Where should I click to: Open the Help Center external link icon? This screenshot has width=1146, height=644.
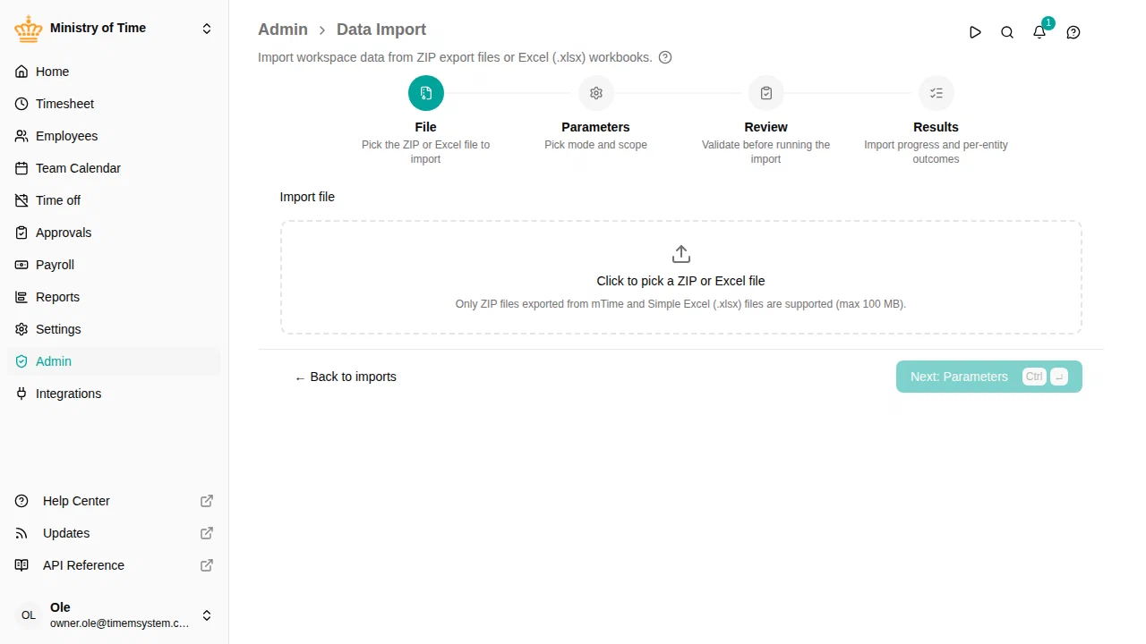coord(207,501)
